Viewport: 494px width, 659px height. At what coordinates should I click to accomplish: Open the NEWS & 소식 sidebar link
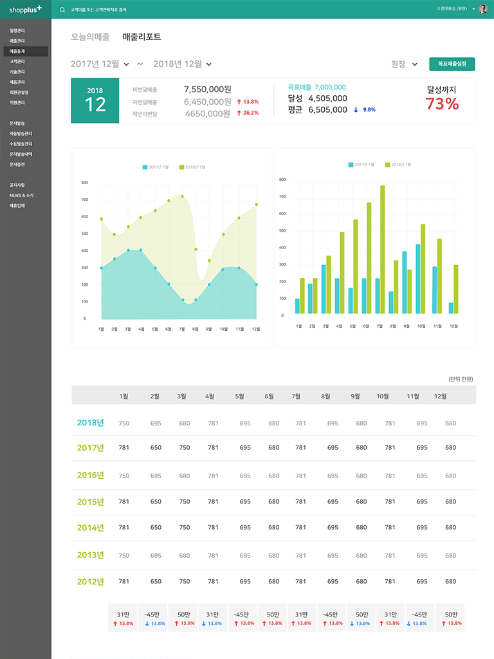[22, 195]
